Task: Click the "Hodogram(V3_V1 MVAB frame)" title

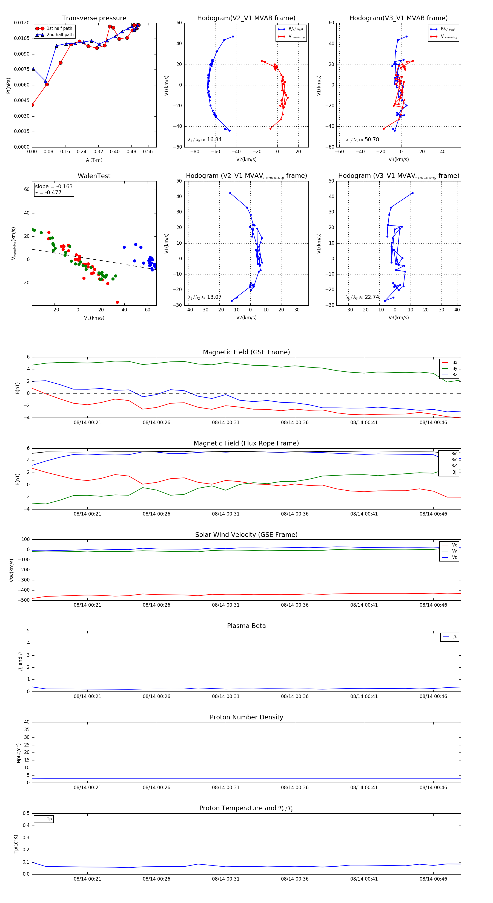Action: [x=399, y=18]
